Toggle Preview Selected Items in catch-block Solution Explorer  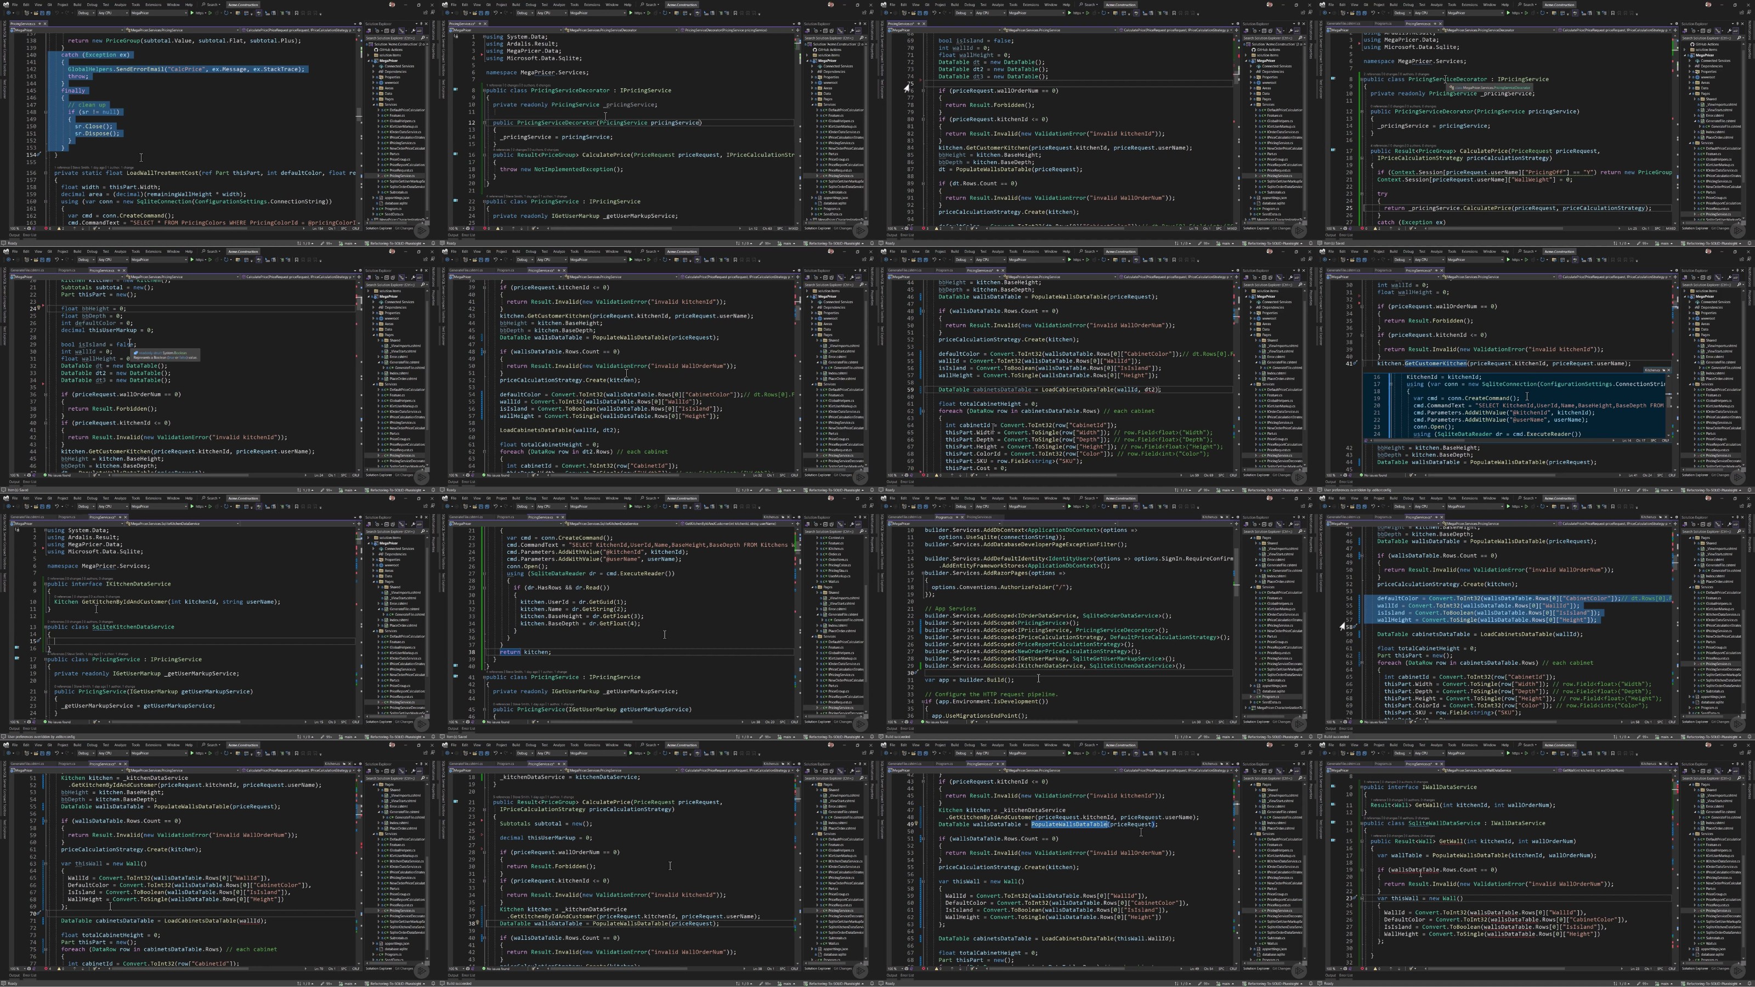(420, 31)
